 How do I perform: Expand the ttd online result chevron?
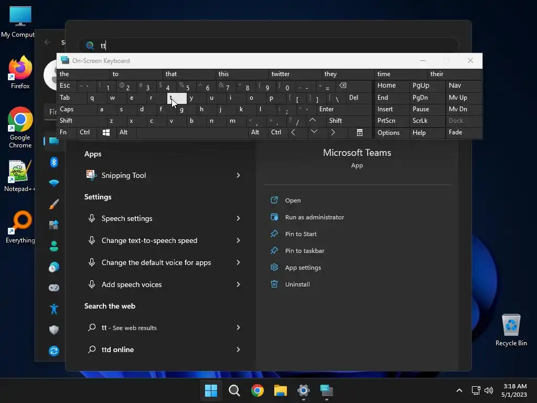tap(238, 349)
